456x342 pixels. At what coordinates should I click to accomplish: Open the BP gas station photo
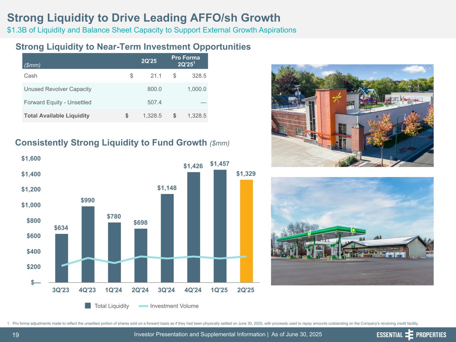pyautogui.click(x=352, y=231)
